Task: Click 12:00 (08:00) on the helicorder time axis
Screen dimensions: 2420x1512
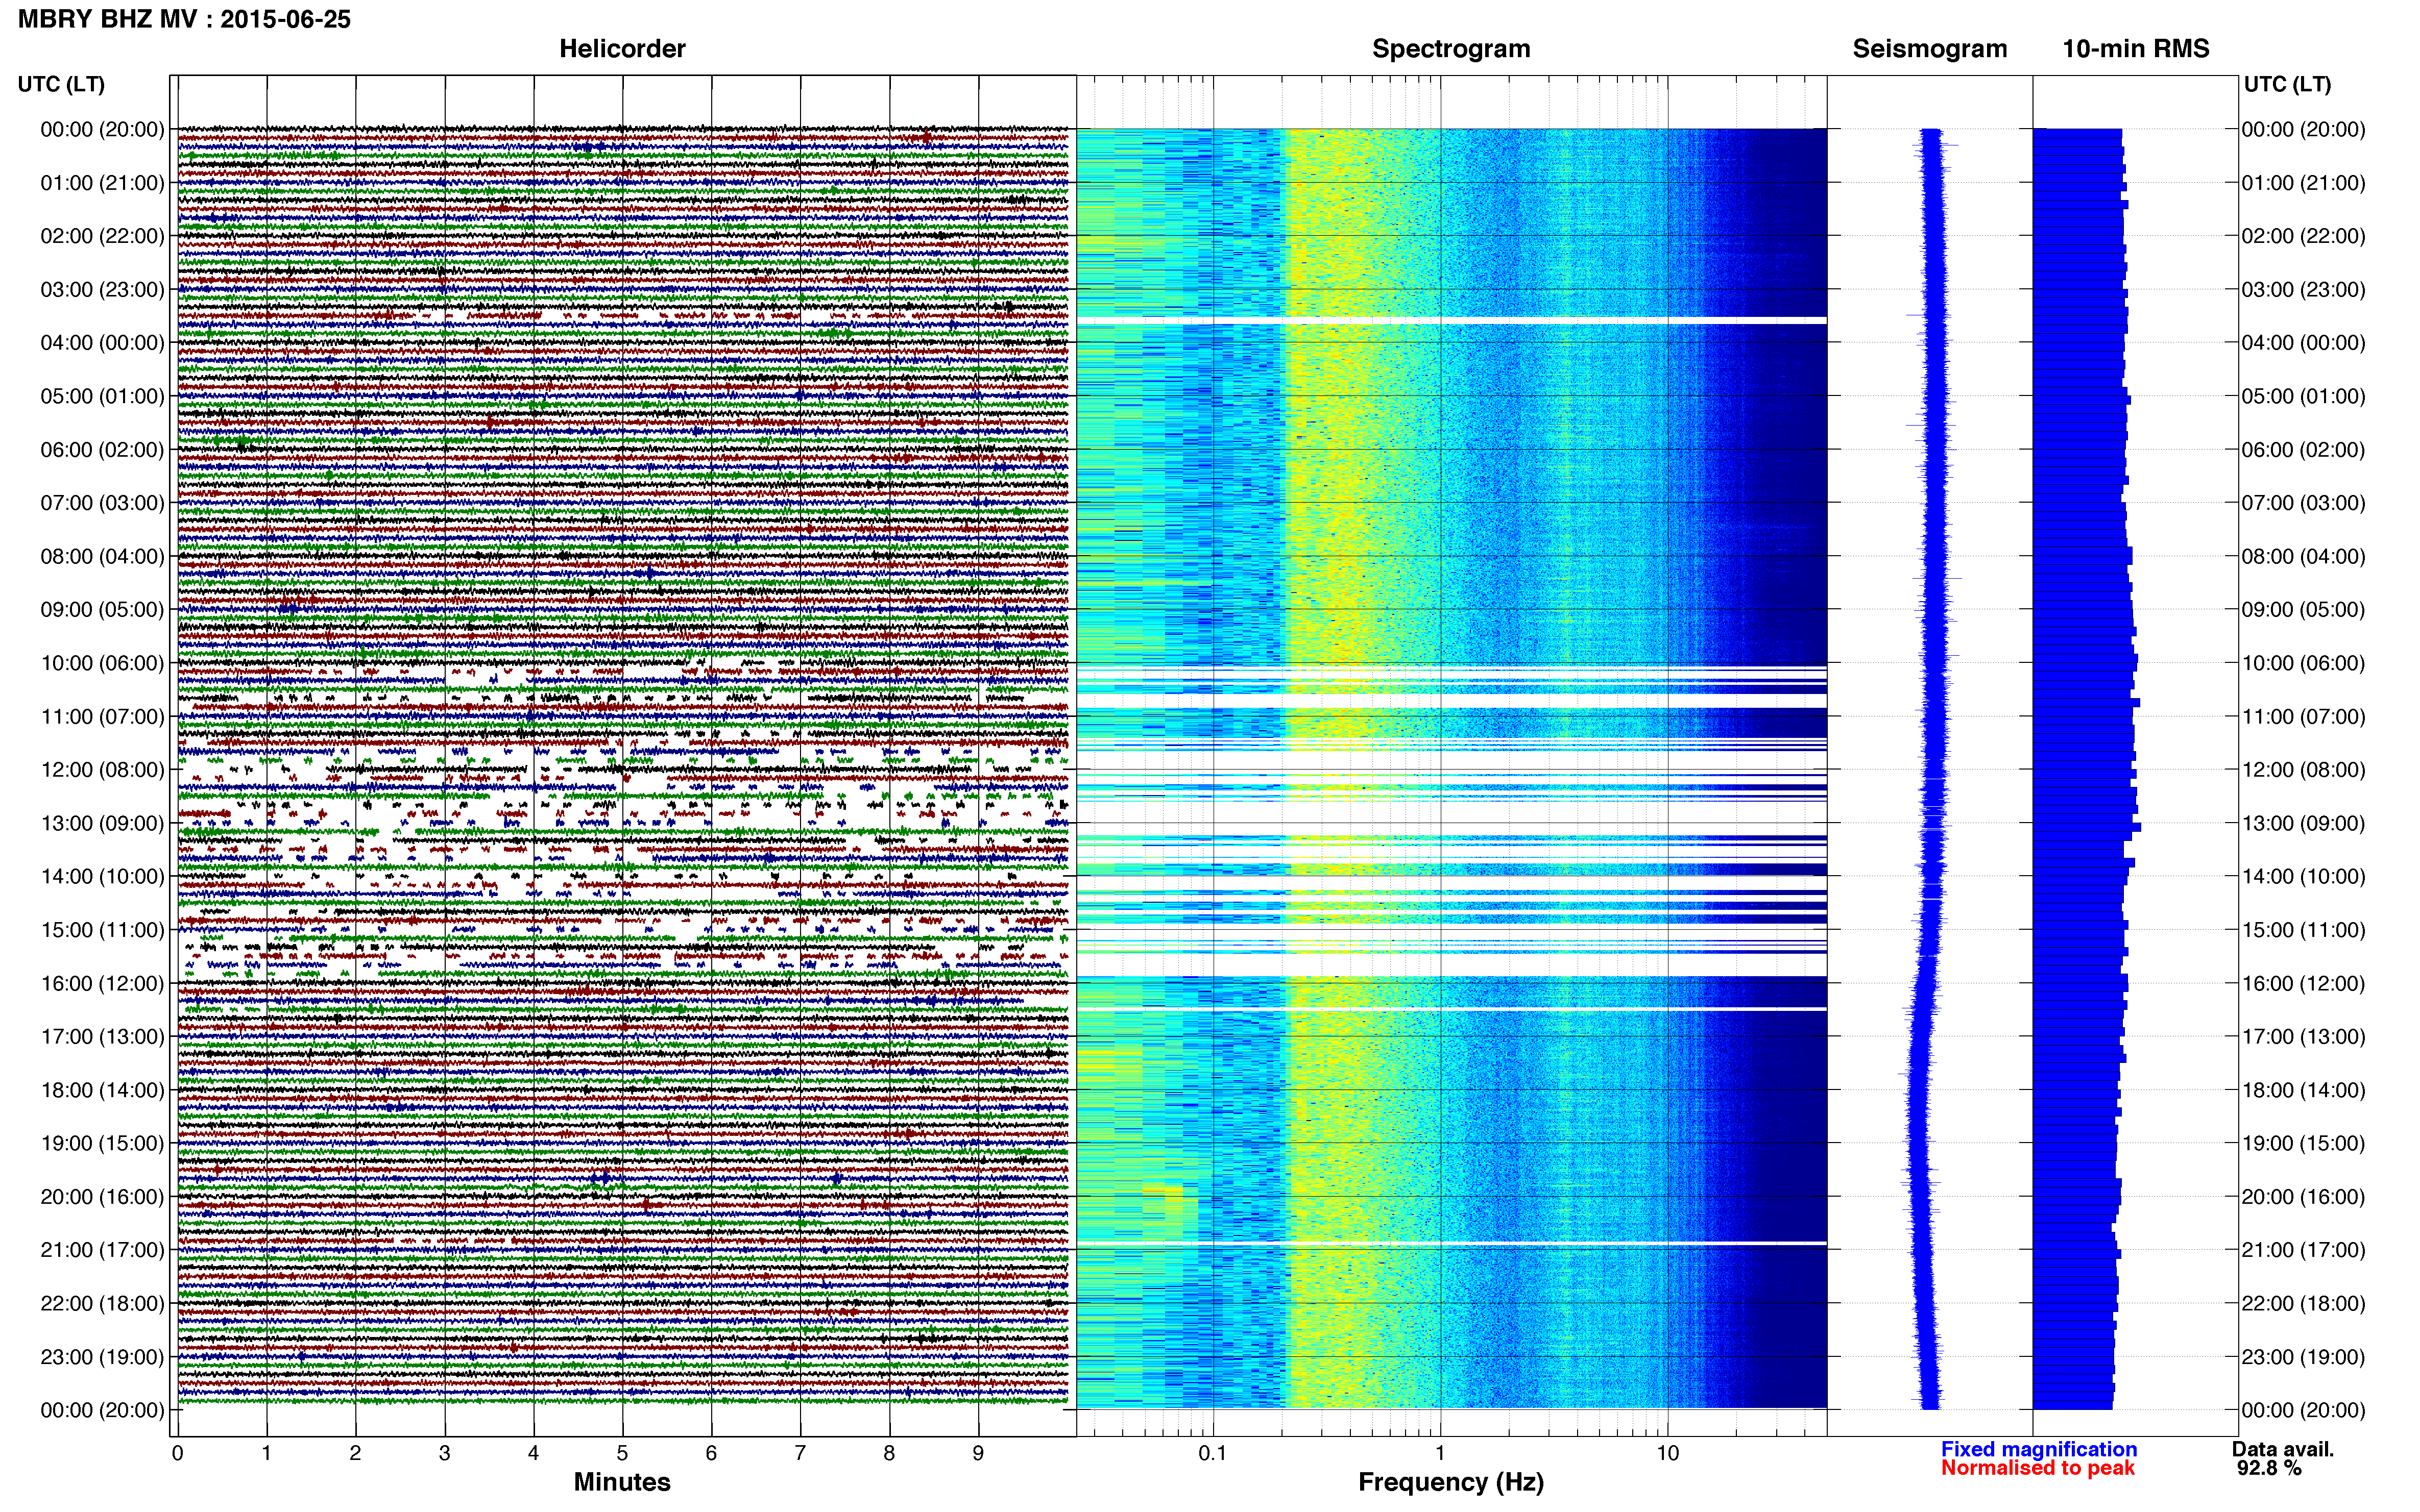Action: tap(102, 770)
